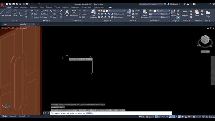Click the Erase tool icon

pyautogui.click(x=61, y=11)
